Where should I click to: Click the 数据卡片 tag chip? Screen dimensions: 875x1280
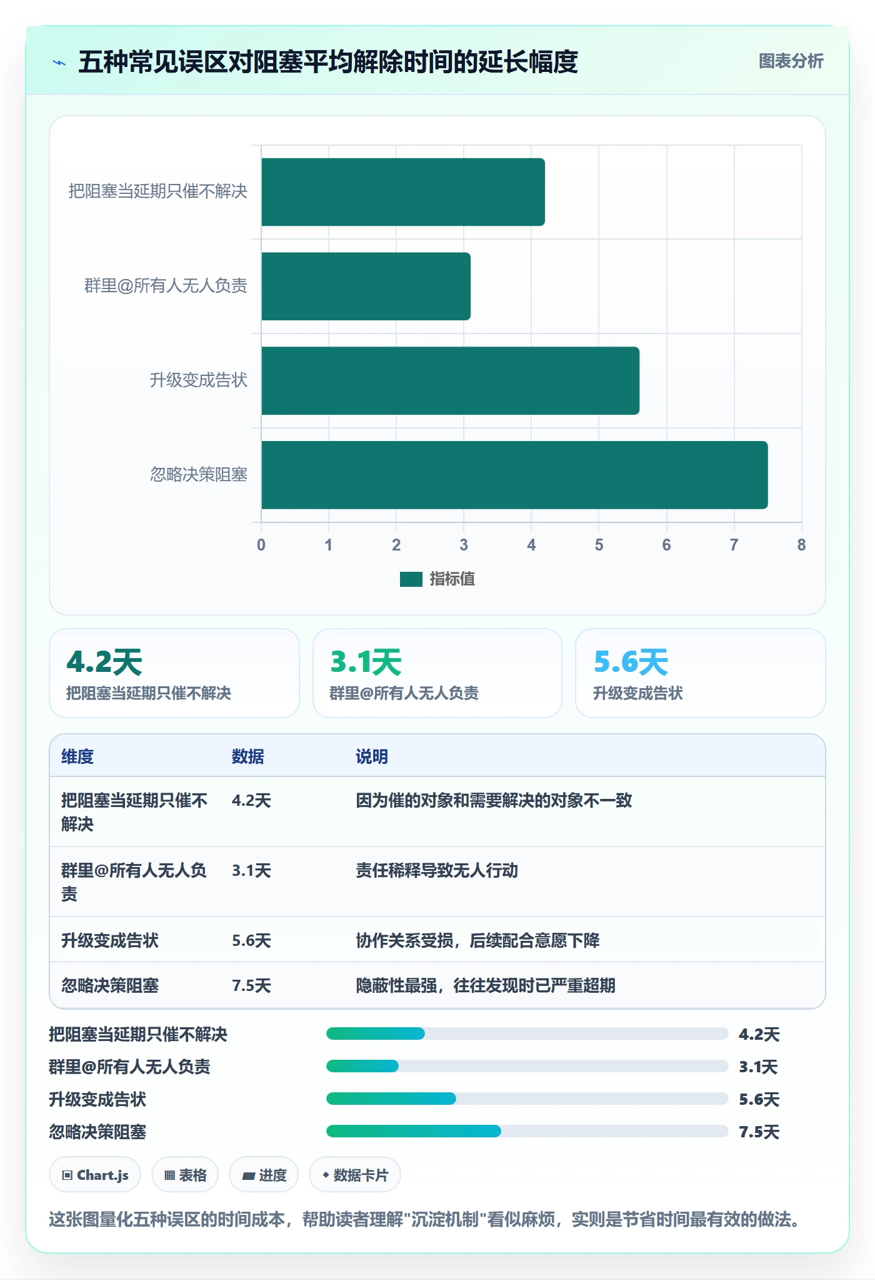tap(355, 1175)
